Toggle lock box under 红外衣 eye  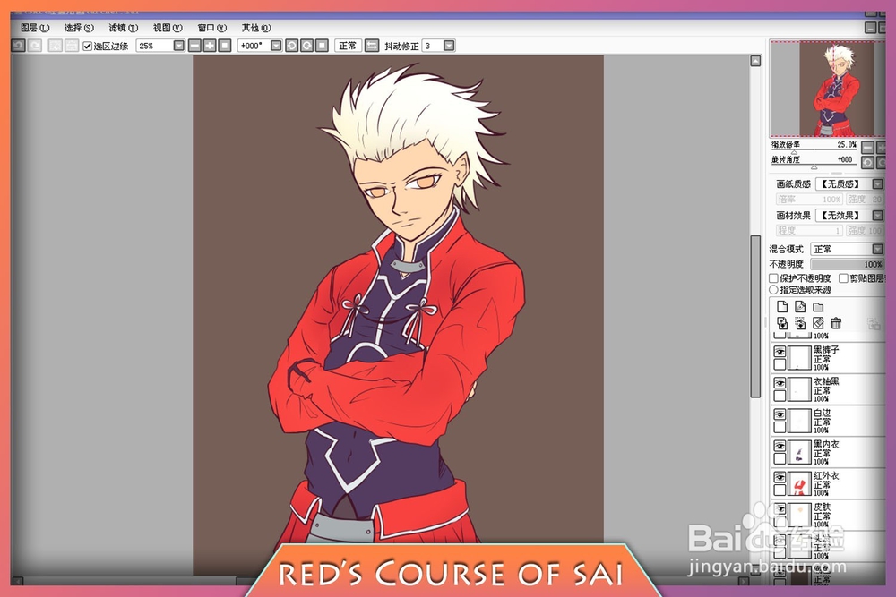tap(780, 490)
